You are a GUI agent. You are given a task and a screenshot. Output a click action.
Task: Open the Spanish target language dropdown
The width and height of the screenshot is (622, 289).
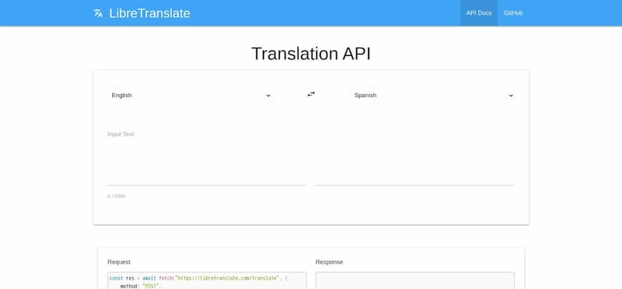click(x=433, y=95)
